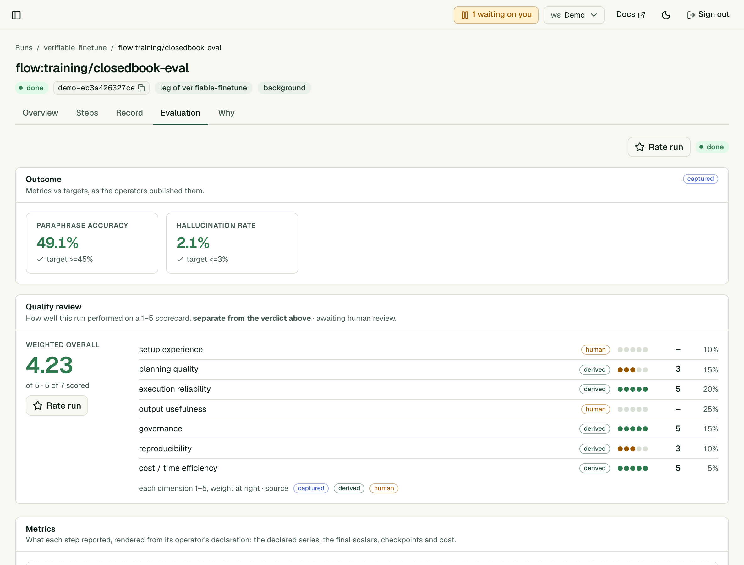Click the 4.23 weighted overall score
Screen dimensions: 744x565
pyautogui.click(x=50, y=365)
